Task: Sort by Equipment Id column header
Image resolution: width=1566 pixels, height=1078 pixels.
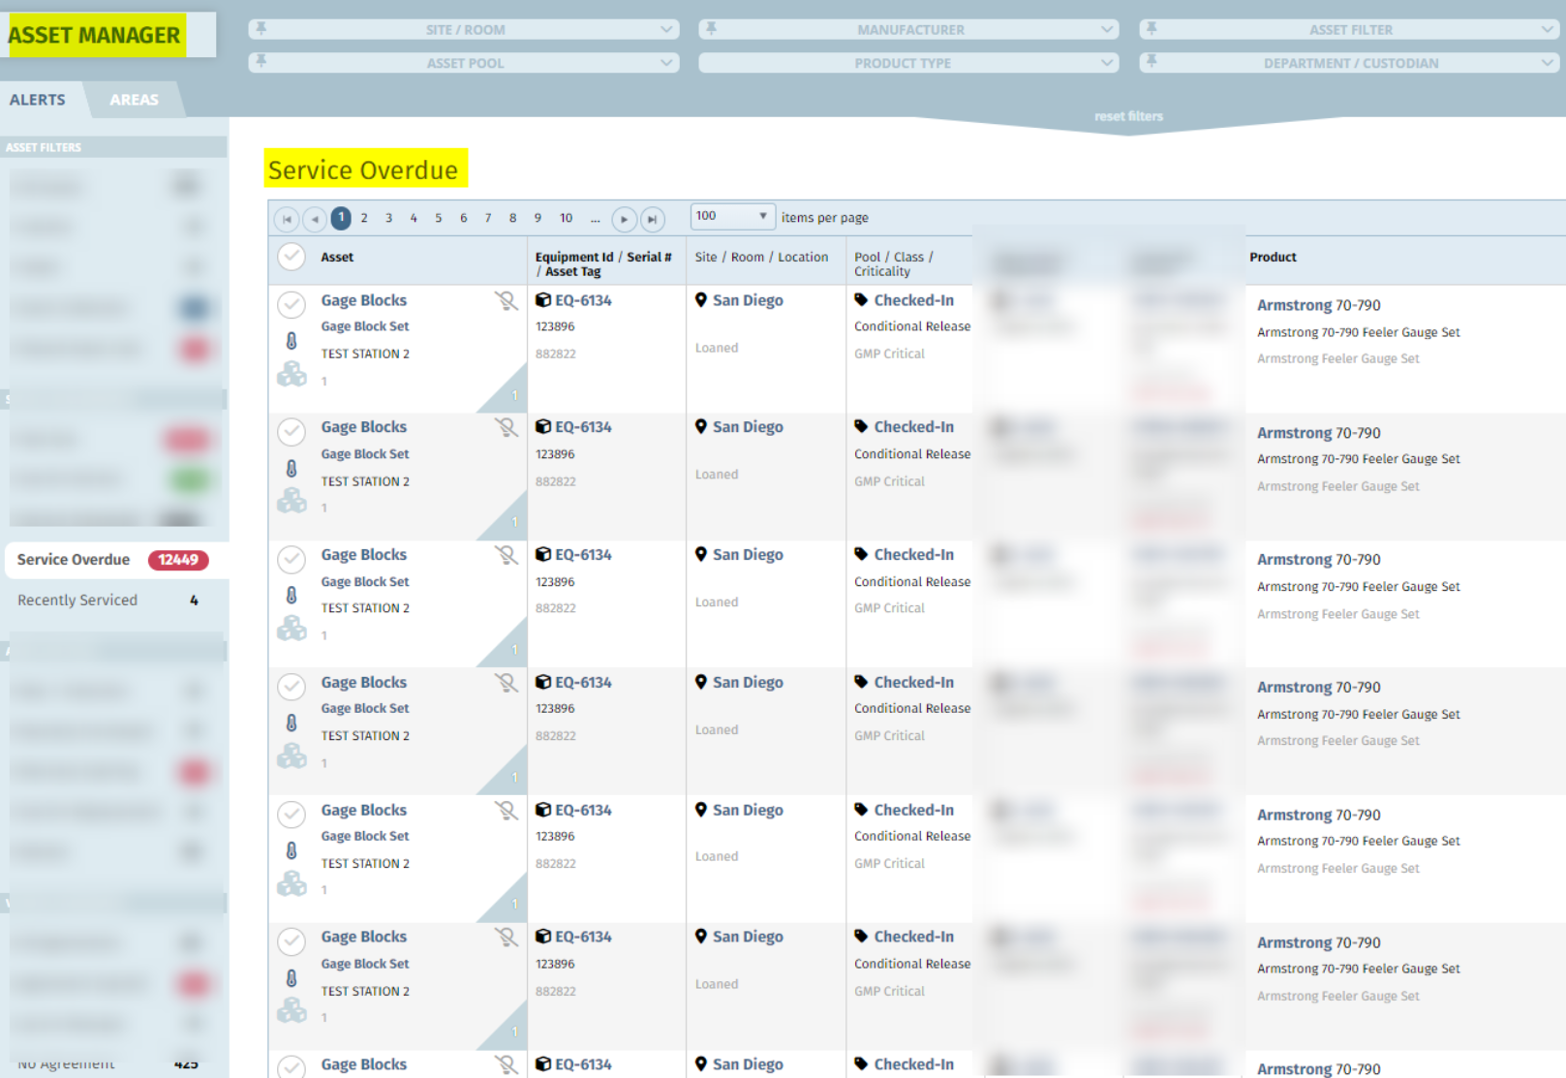Action: click(603, 263)
